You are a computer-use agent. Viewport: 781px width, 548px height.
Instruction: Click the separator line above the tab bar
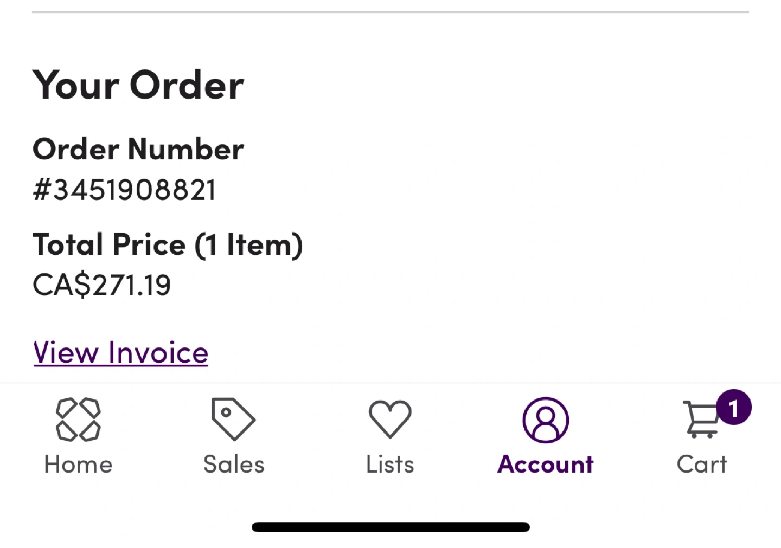coord(390,383)
